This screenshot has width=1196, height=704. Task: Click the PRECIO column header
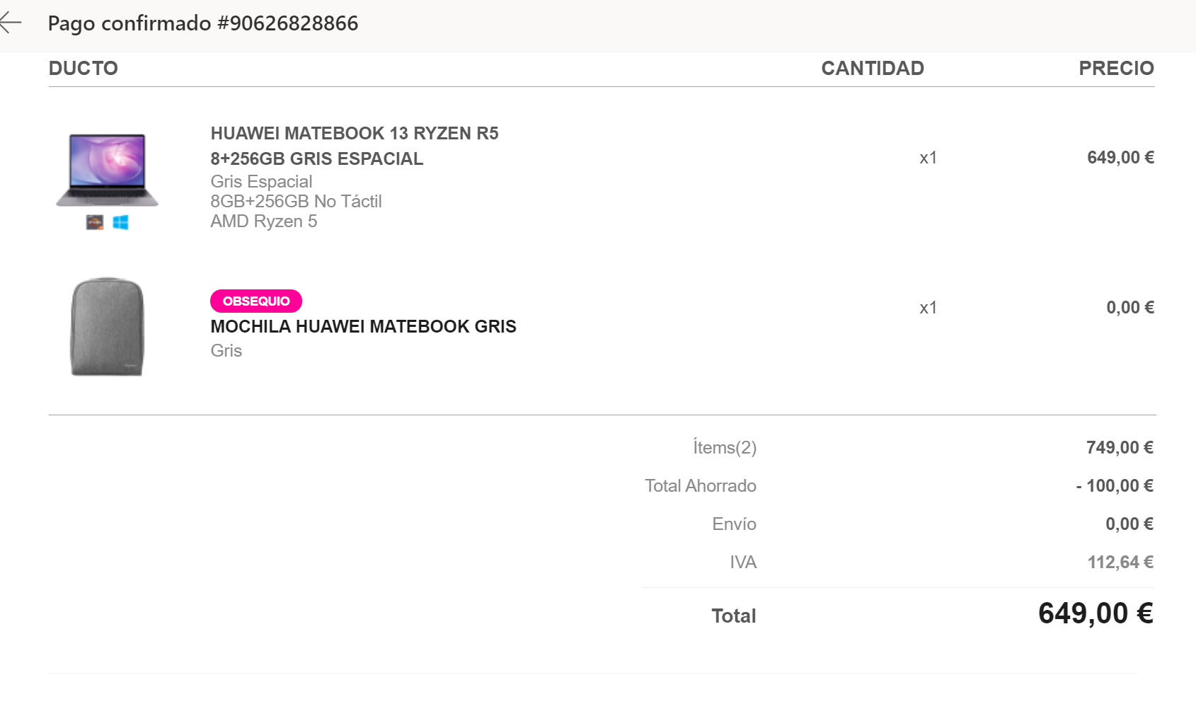(x=1116, y=68)
